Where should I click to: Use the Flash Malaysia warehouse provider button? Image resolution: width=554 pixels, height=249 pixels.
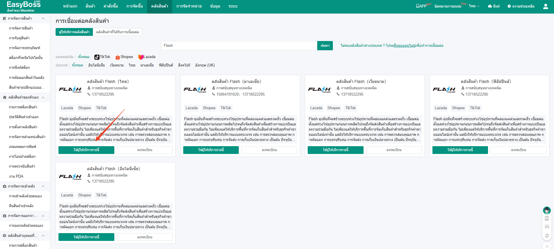pos(211,150)
